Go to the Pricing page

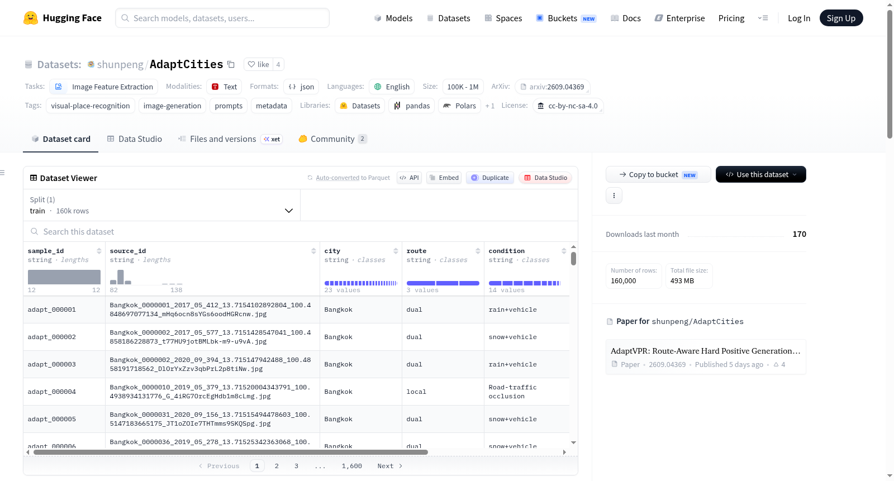[x=731, y=18]
